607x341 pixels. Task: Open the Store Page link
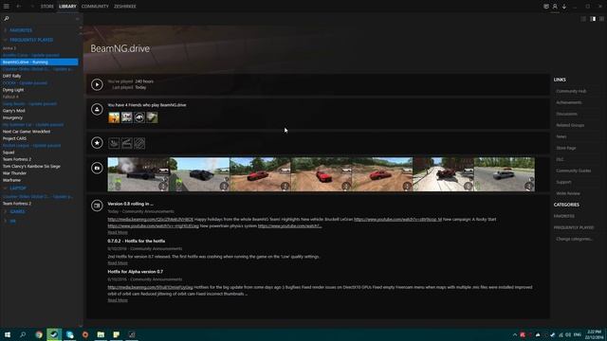pos(566,148)
